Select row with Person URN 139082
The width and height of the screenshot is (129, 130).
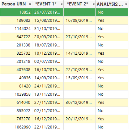pyautogui.click(x=64, y=20)
